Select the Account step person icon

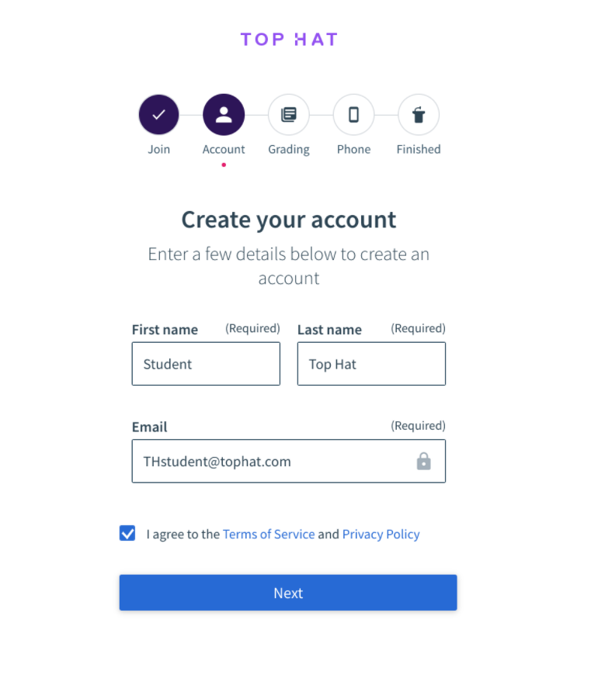pos(224,115)
